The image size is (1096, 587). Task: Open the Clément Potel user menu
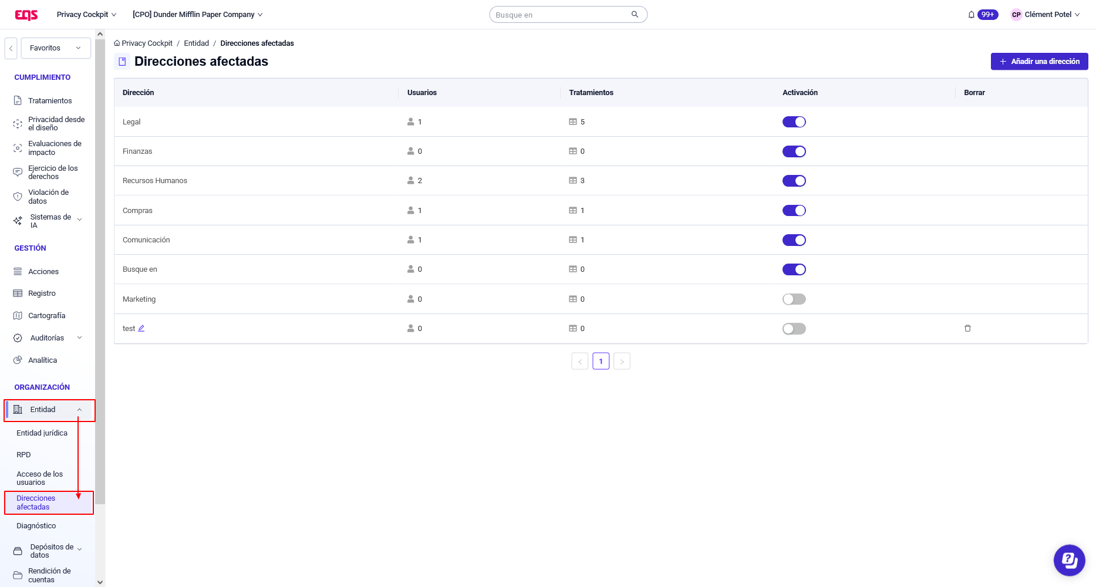pos(1045,15)
